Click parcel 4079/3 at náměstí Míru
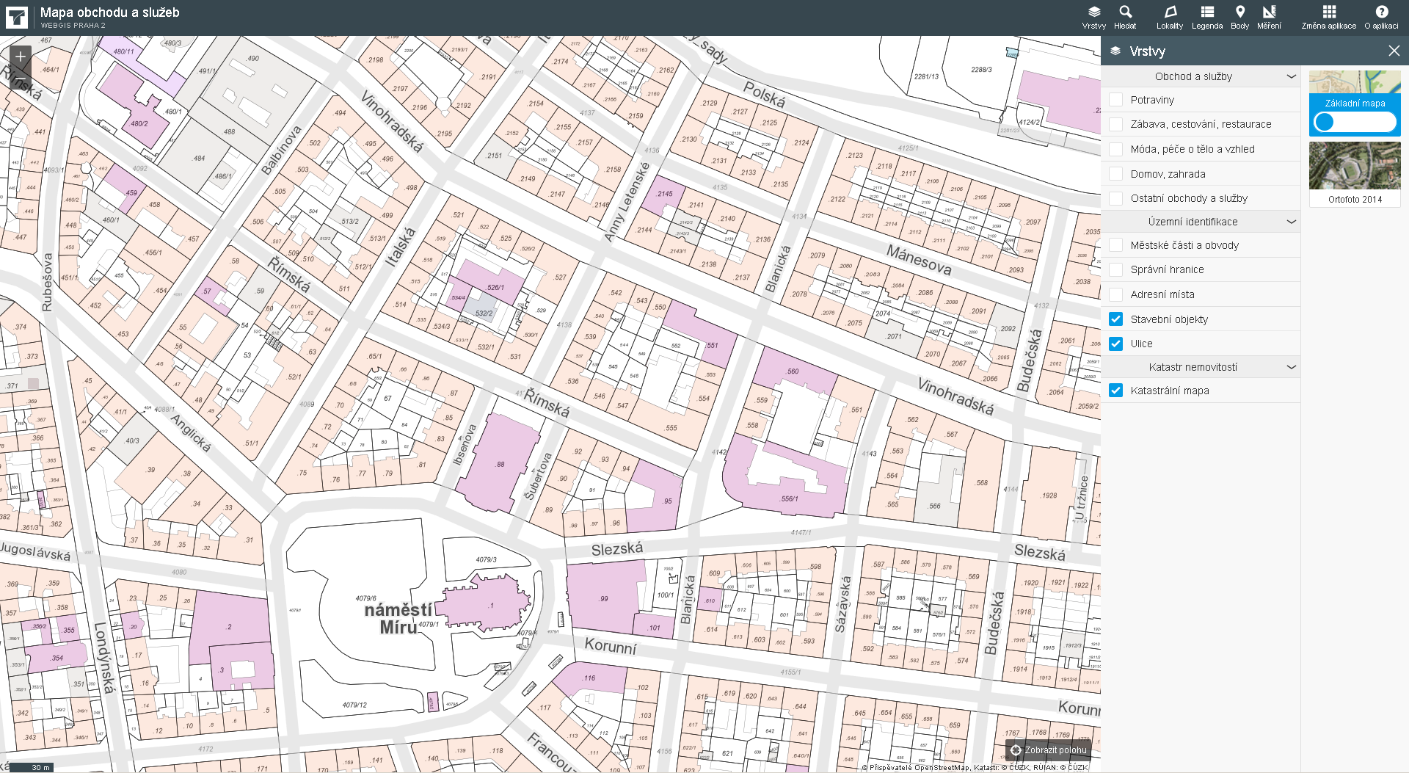 click(486, 559)
